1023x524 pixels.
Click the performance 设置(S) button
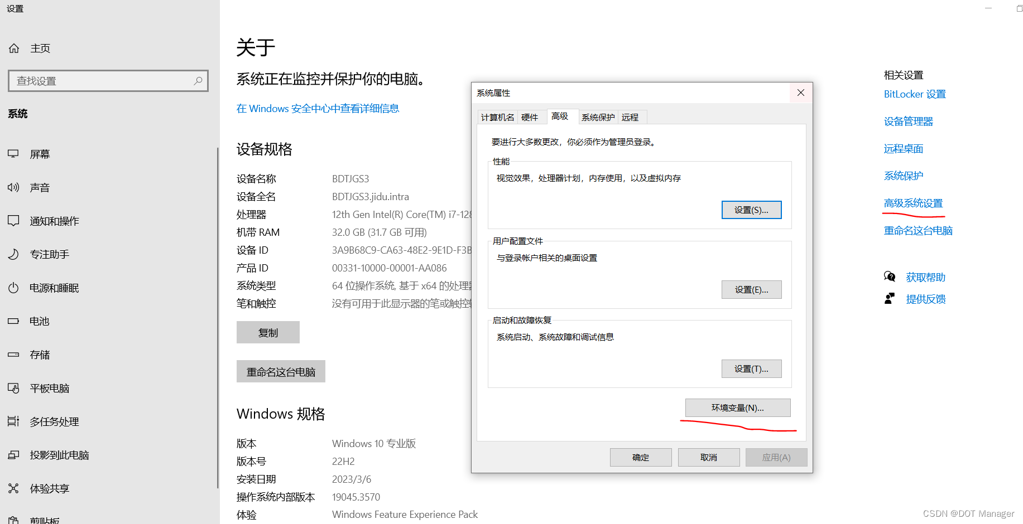pos(751,210)
